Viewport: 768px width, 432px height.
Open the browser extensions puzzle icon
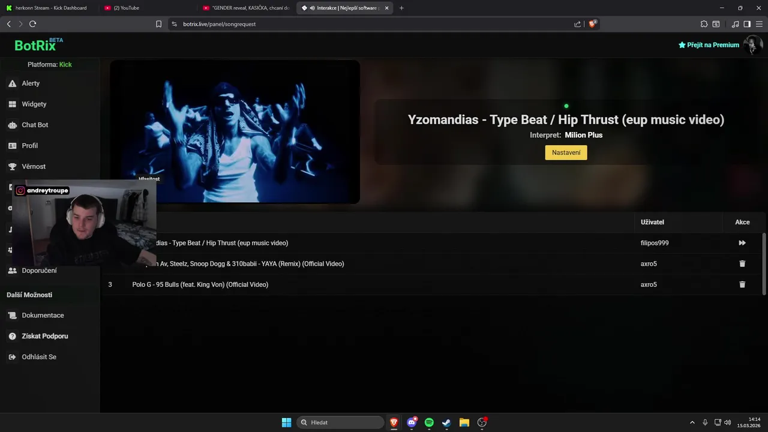[x=704, y=24]
